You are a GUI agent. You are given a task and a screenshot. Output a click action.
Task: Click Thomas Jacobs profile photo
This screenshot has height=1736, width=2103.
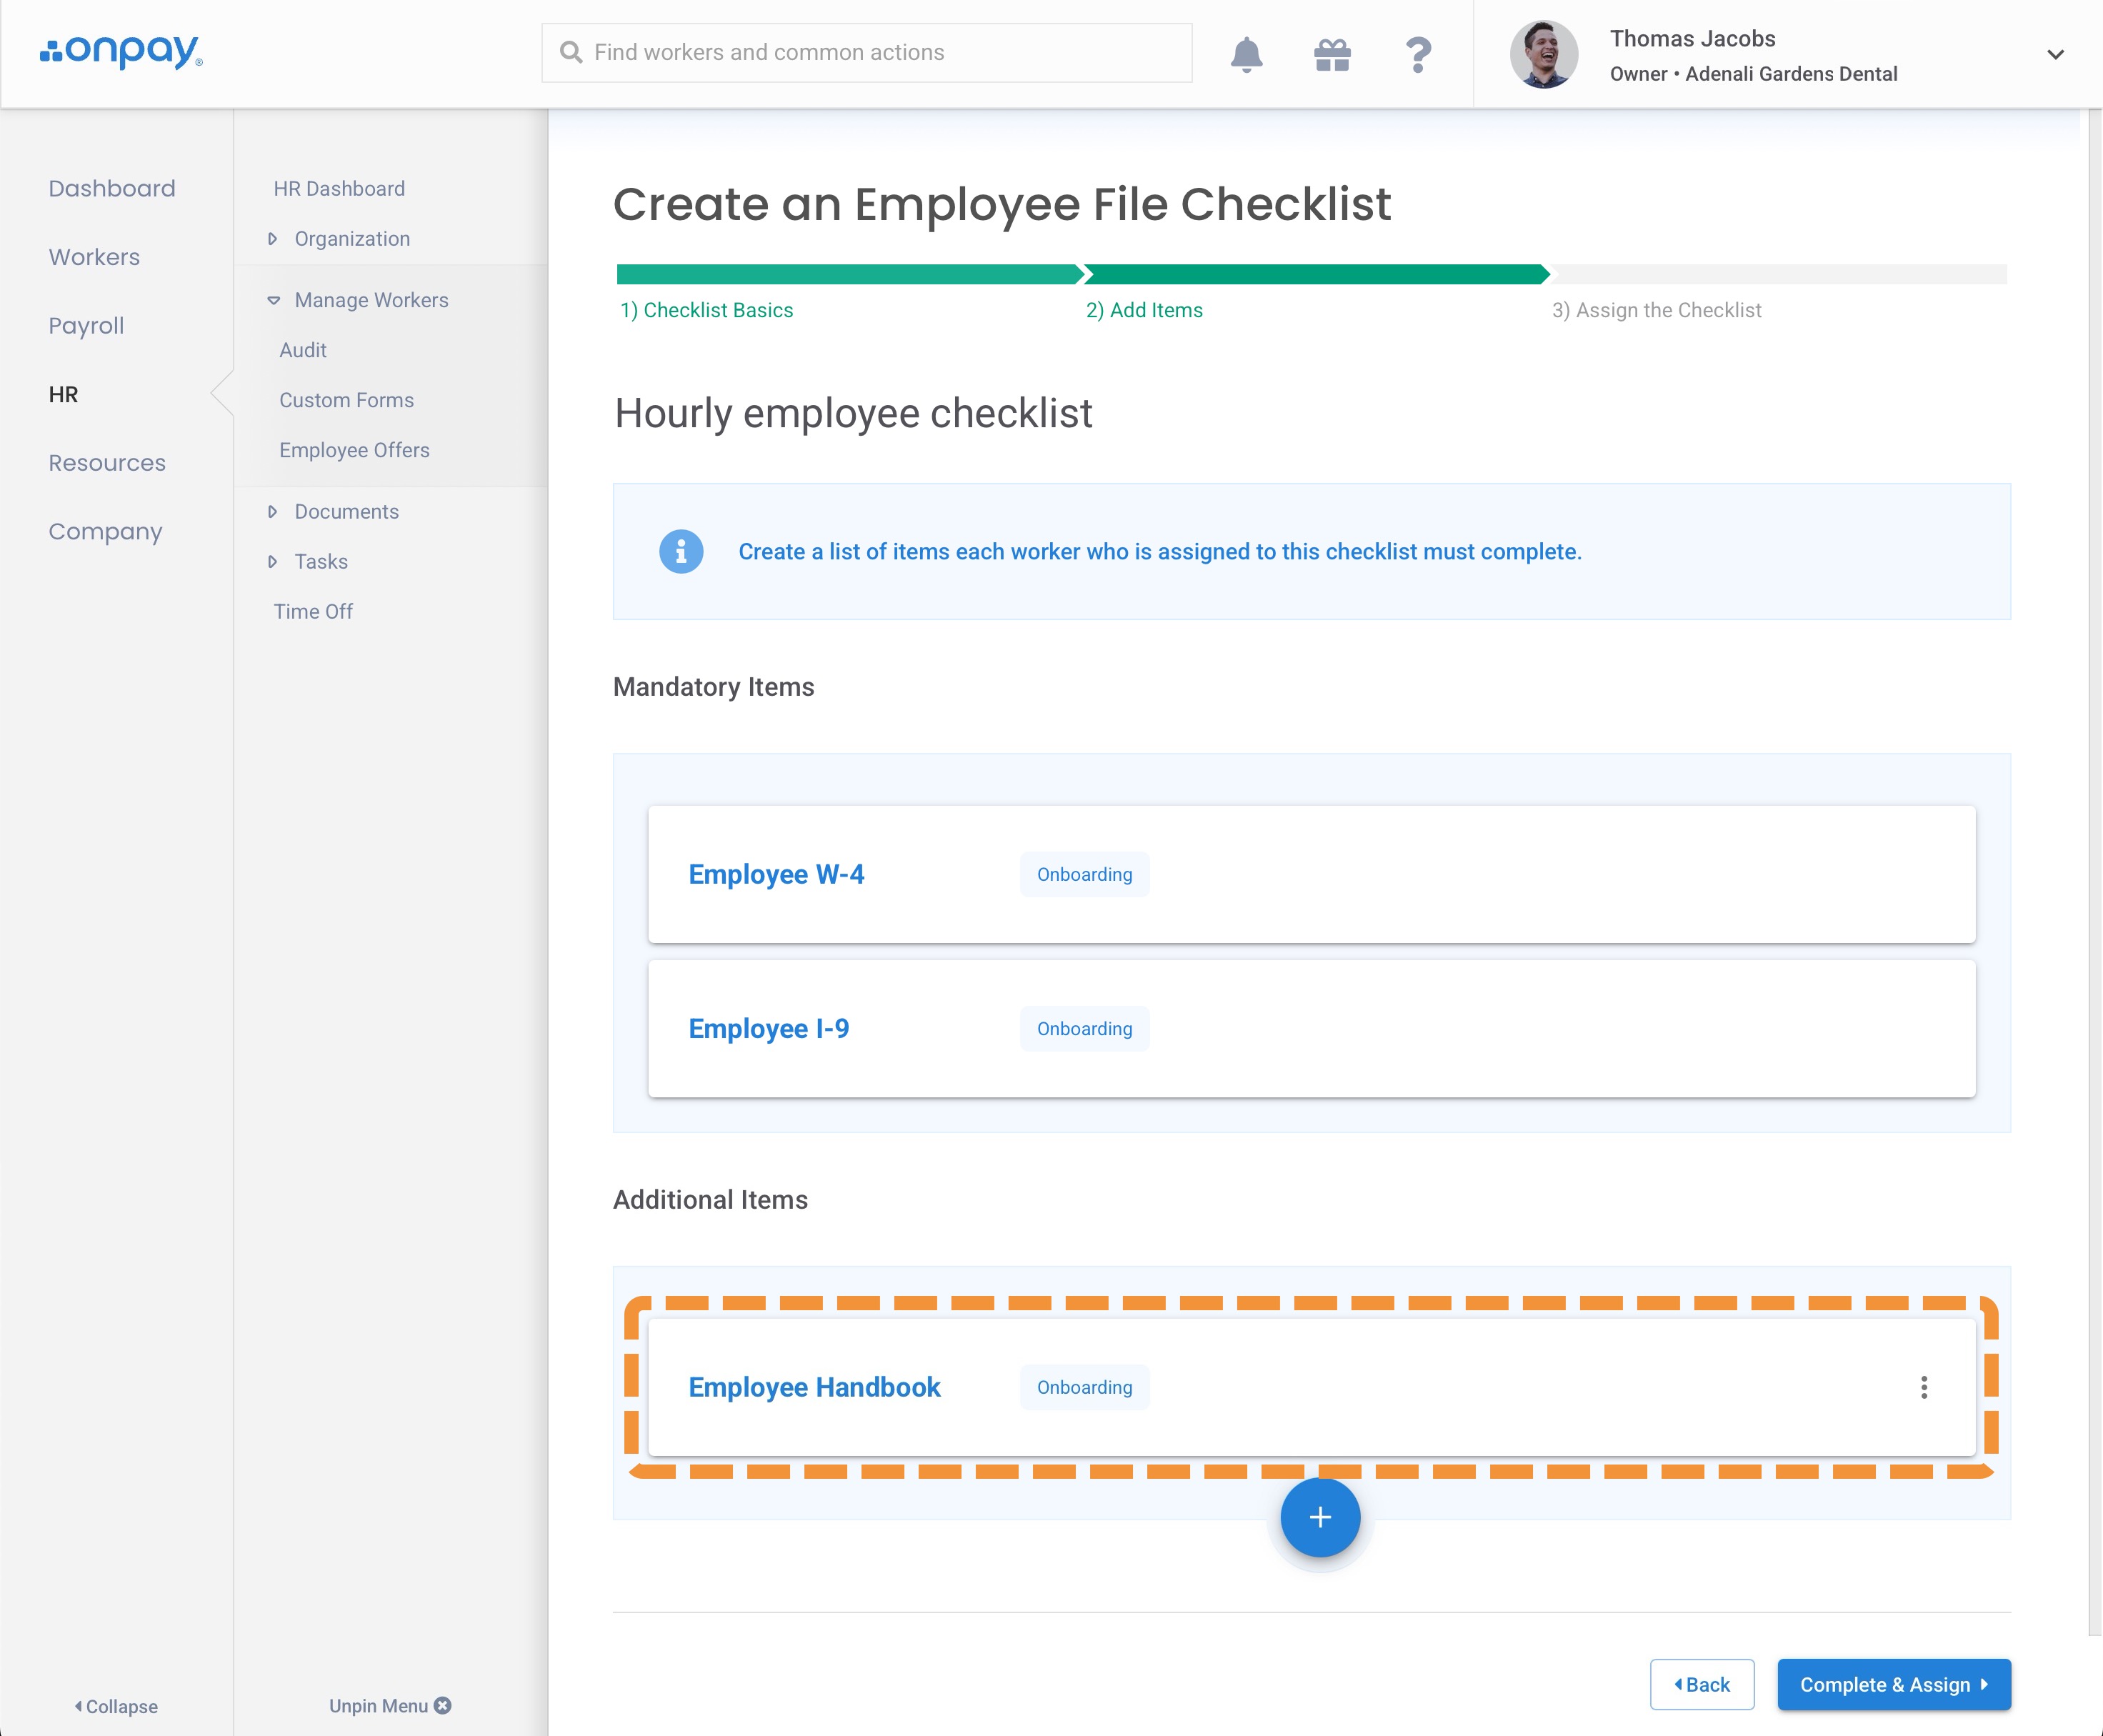tap(1543, 54)
